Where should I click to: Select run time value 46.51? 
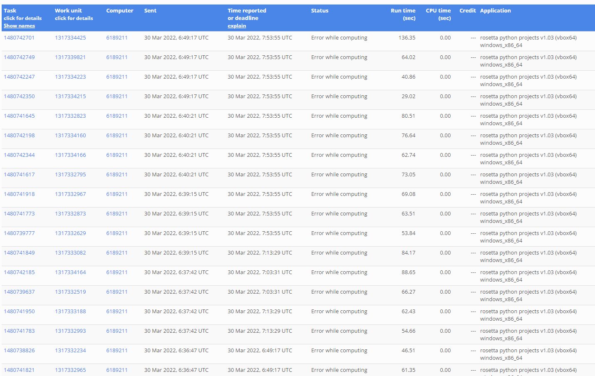408,350
